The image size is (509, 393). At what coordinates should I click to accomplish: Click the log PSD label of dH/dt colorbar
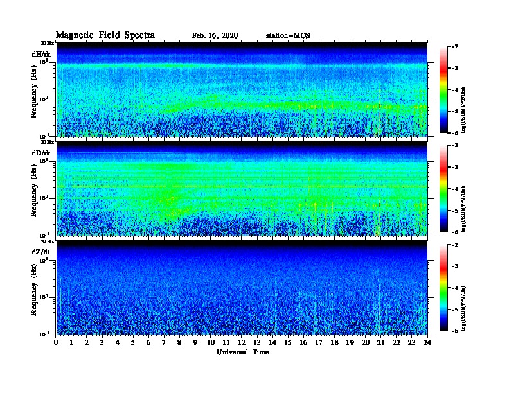(463, 109)
